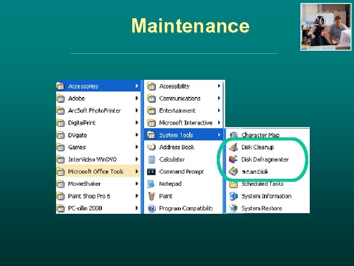This screenshot has height=266, width=354.
Task: Click the DVgate folder icon
Action: click(x=60, y=135)
